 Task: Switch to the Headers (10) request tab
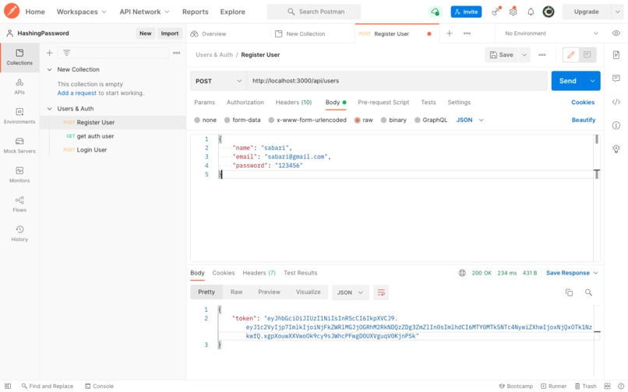click(294, 103)
